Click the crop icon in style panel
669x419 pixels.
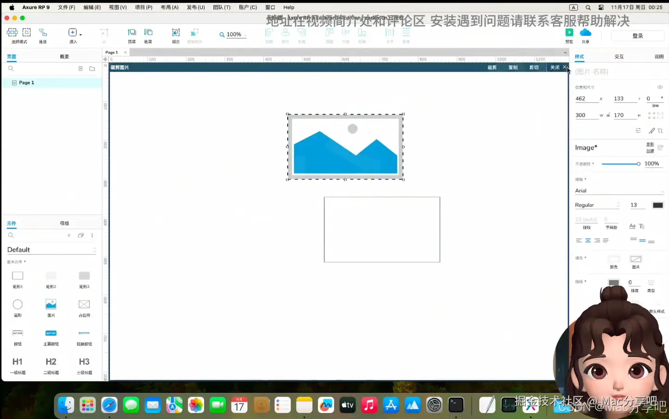pyautogui.click(x=660, y=131)
